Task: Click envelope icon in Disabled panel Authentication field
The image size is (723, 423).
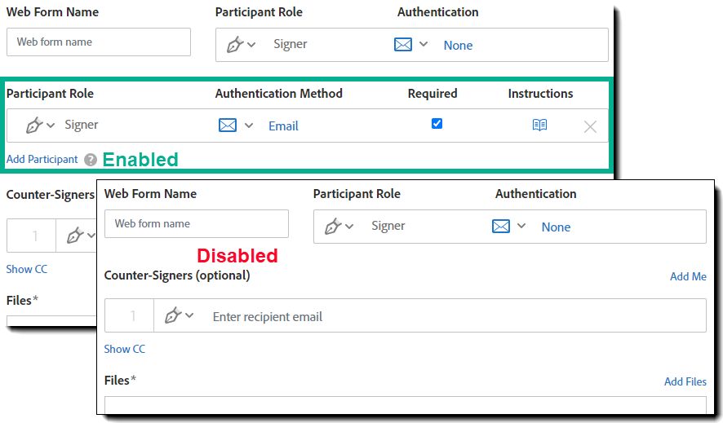Action: coord(501,226)
